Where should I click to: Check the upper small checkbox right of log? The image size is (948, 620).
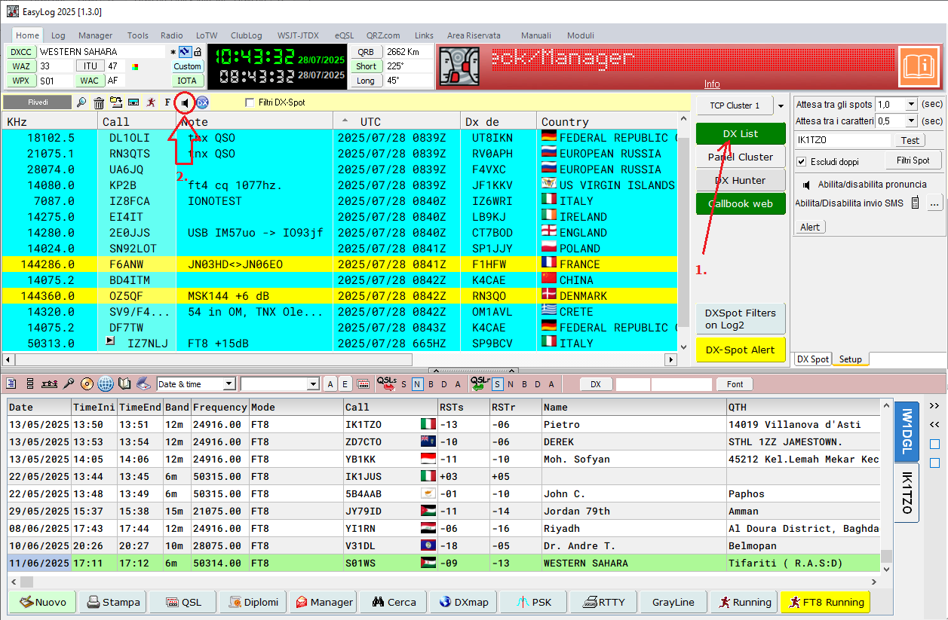tap(935, 444)
